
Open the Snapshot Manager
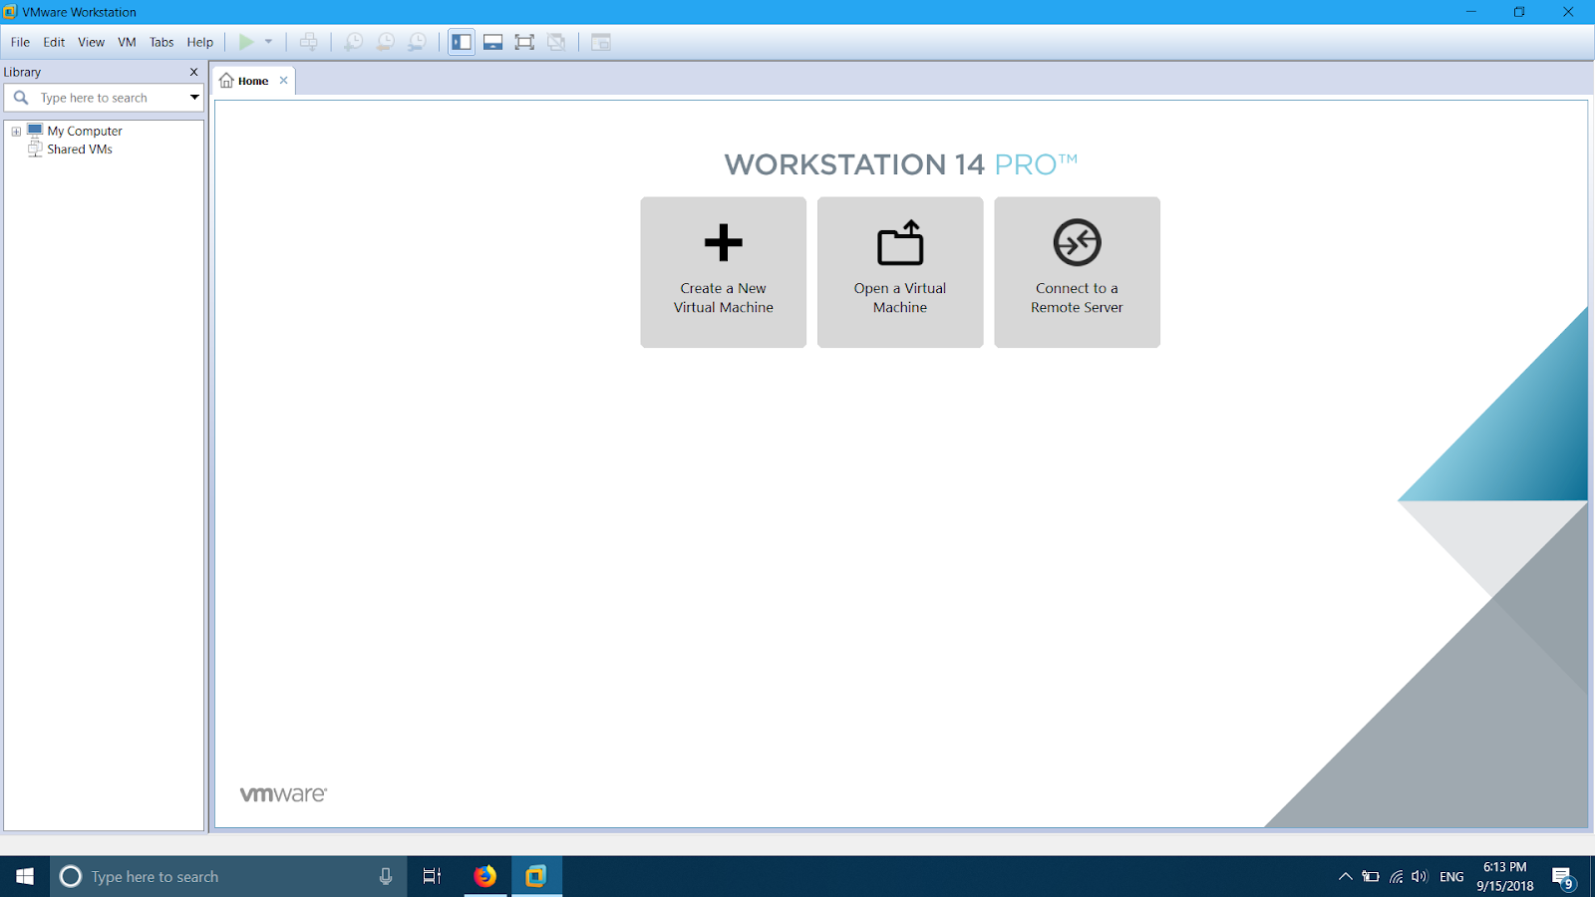click(418, 42)
